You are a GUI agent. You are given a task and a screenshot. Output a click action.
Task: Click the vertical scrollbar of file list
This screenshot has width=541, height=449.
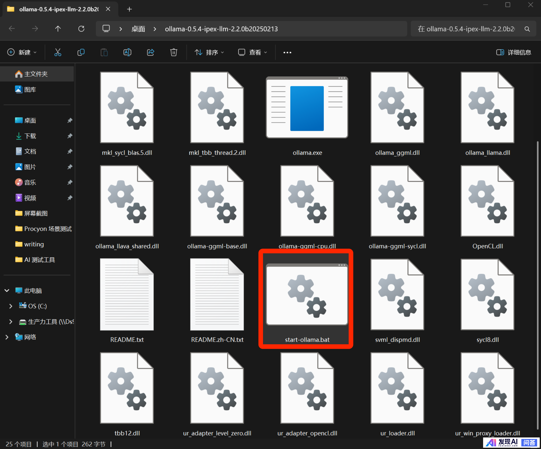(x=538, y=285)
